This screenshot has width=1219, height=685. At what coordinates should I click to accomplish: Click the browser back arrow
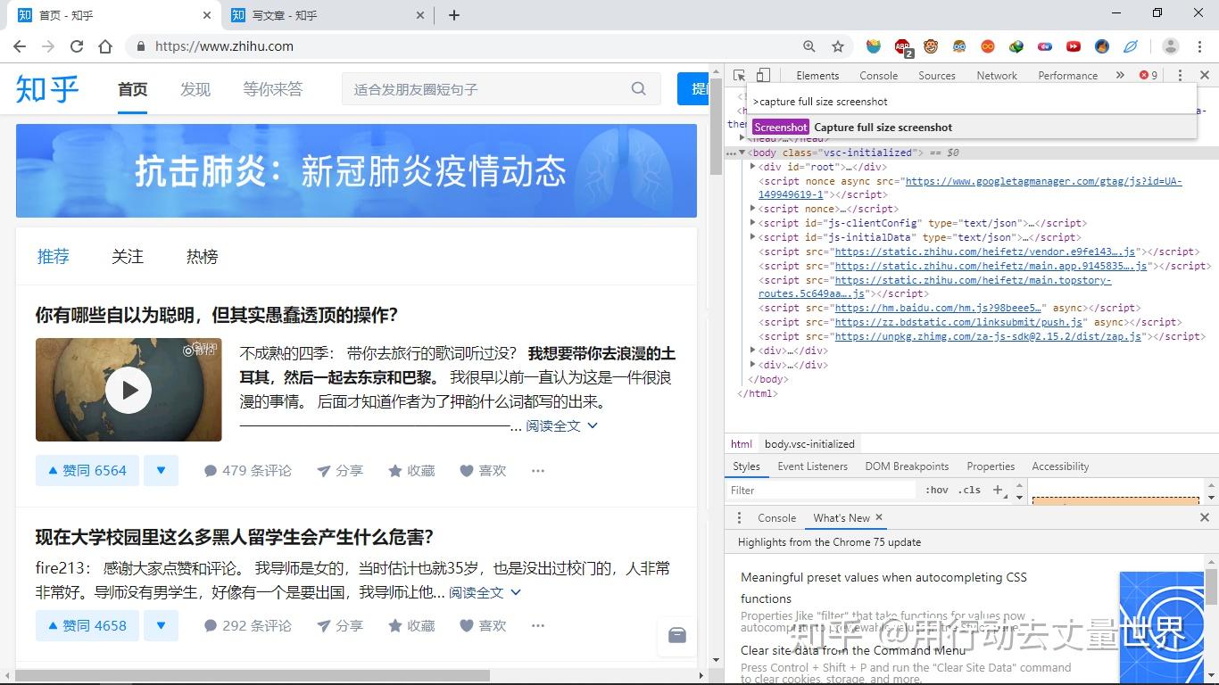tap(20, 46)
